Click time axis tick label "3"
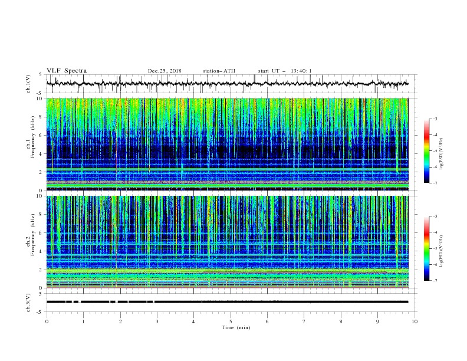Screen dimensions: 467x361 coord(157,321)
